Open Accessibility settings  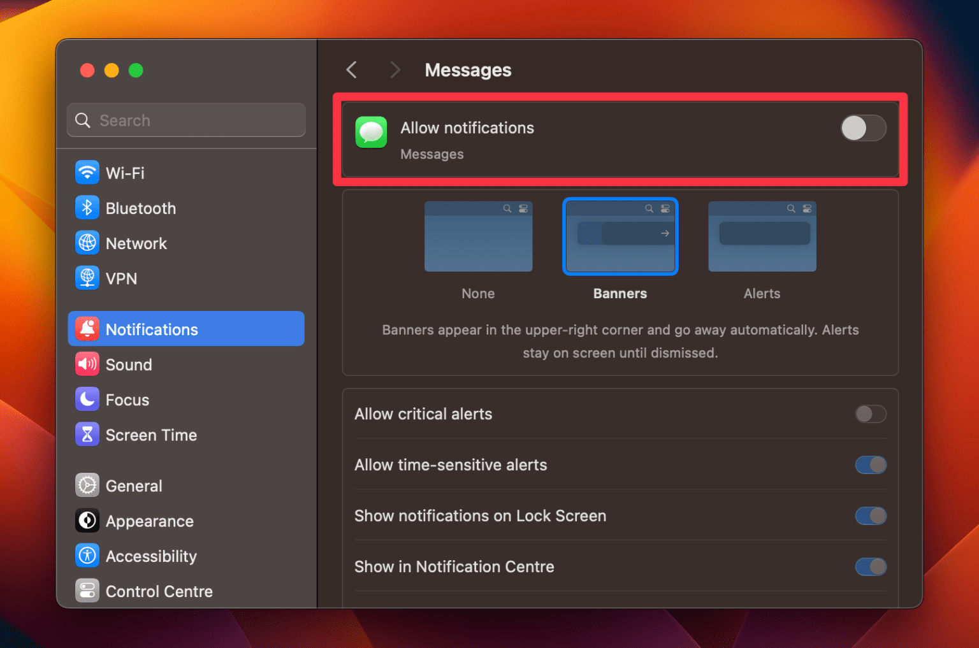pyautogui.click(x=151, y=556)
